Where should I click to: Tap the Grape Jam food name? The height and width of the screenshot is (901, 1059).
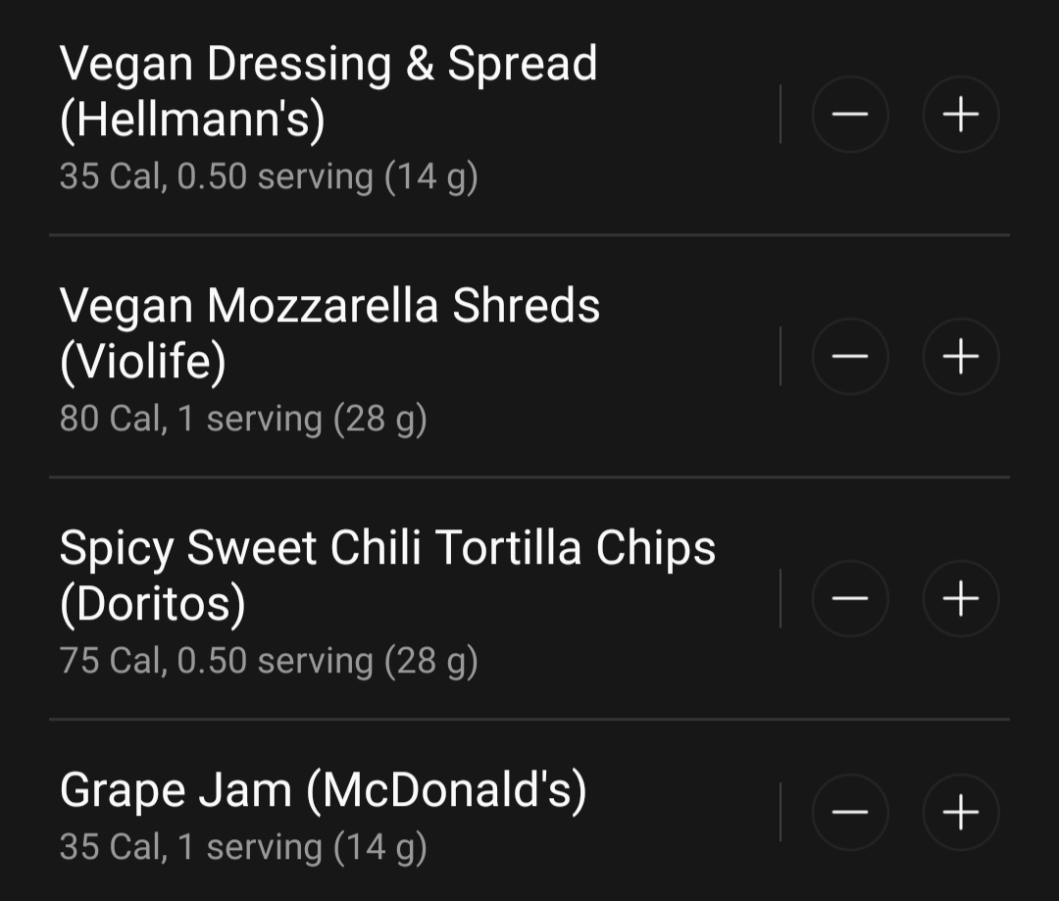176,790
